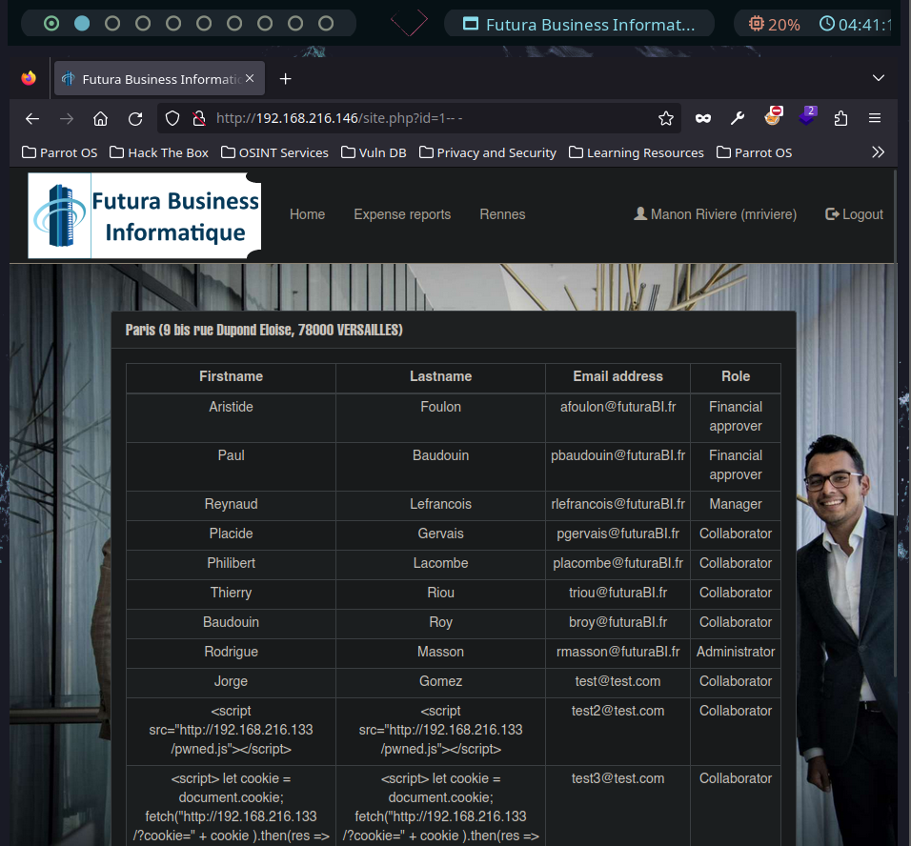Open the Parrot OS bookmarks folder next to Hack The Box
Image resolution: width=911 pixels, height=846 pixels.
pyautogui.click(x=60, y=152)
